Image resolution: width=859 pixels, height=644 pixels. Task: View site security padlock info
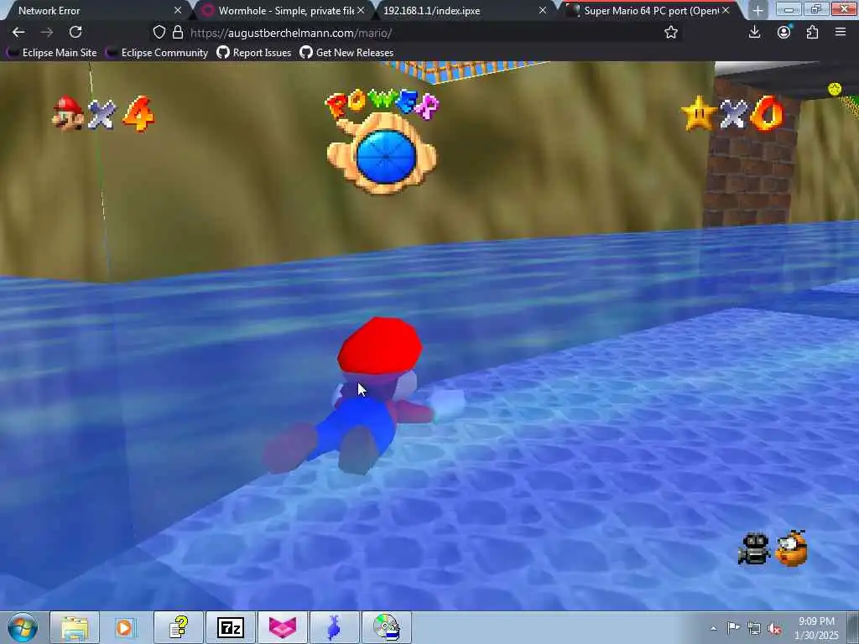point(178,33)
